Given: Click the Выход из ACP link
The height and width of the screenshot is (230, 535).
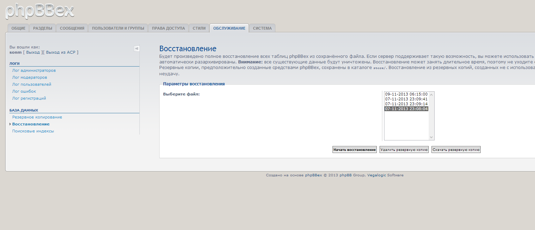Looking at the screenshot, I should tap(61, 52).
